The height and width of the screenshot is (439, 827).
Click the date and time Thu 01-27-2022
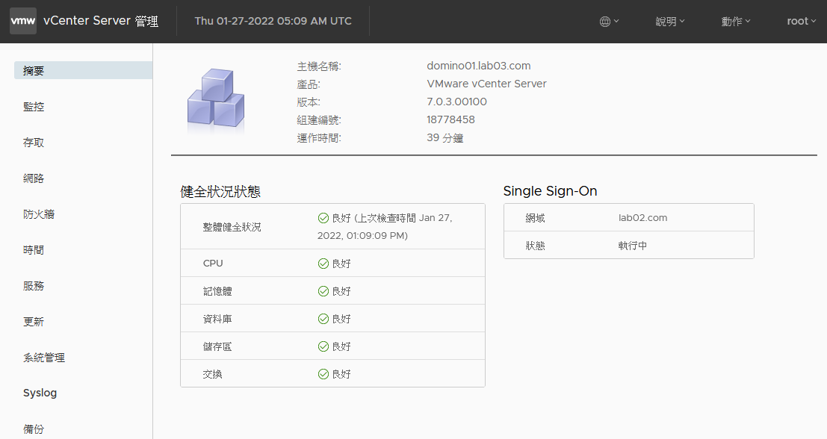[273, 21]
